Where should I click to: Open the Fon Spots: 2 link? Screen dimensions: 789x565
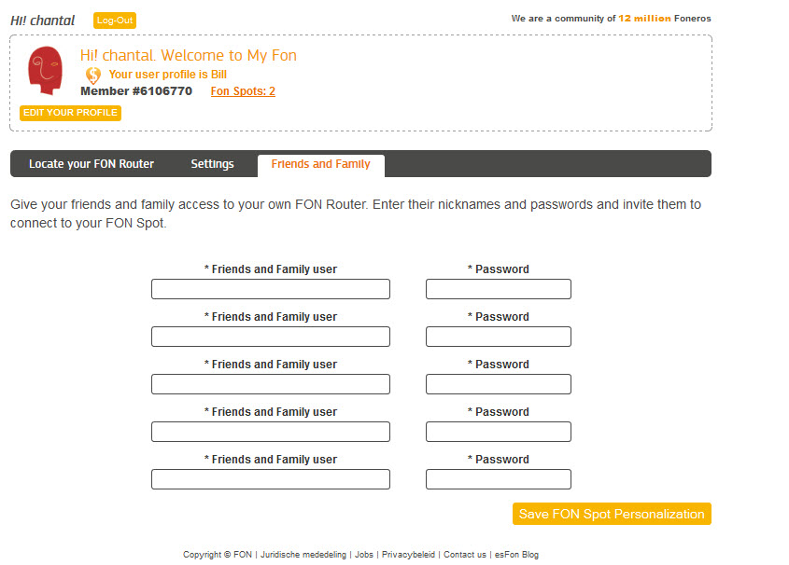tap(243, 91)
